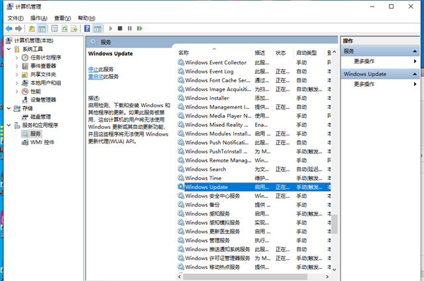Screen dimensions: 424x281
Task: Collapse the 服务和应用程序 tree node
Action: 9,125
